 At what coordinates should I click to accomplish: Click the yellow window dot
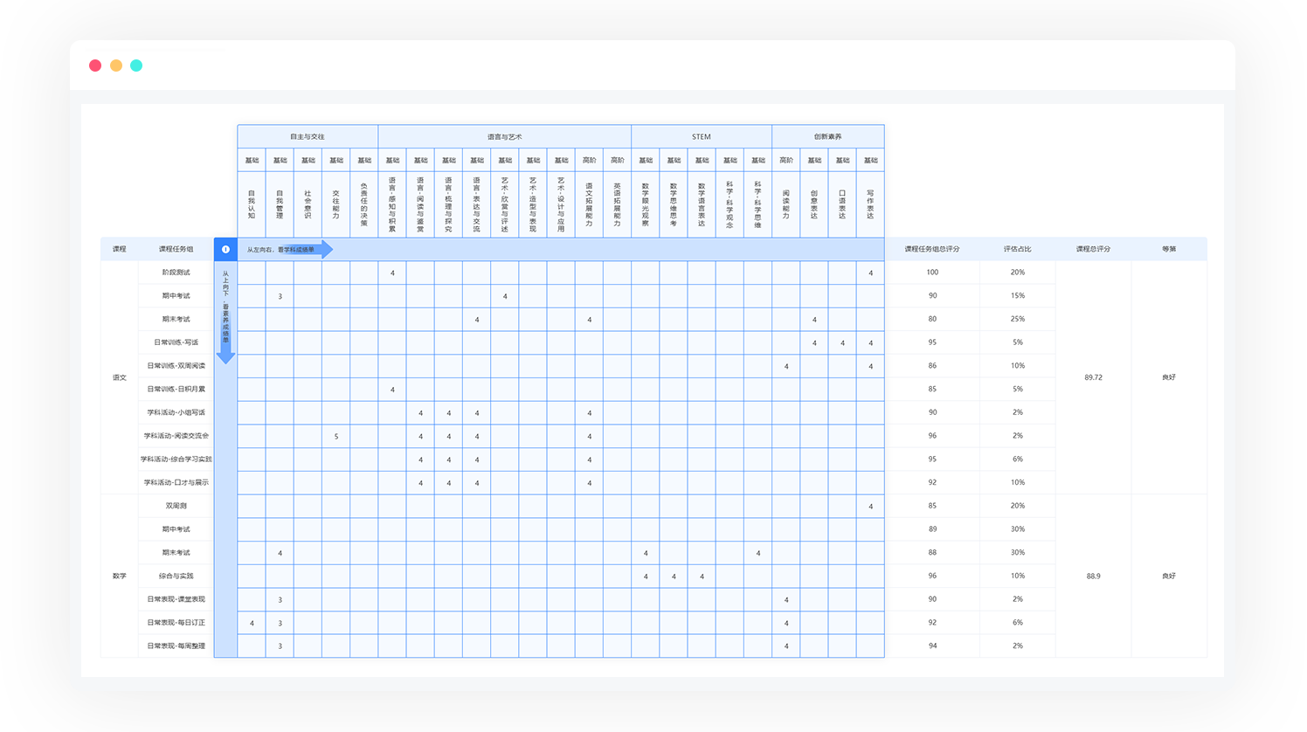pyautogui.click(x=116, y=66)
